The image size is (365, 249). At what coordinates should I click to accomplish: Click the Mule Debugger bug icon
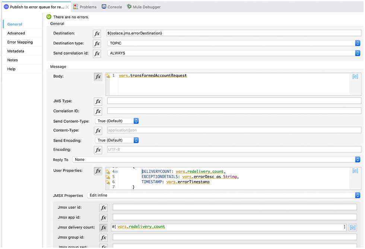pyautogui.click(x=129, y=7)
